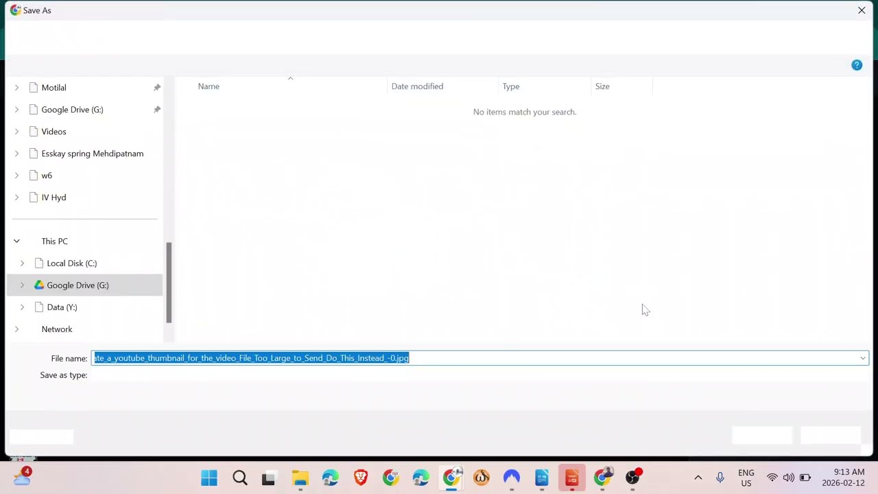Click the 'Save as type:' label
This screenshot has width=878, height=494.
[x=64, y=375]
